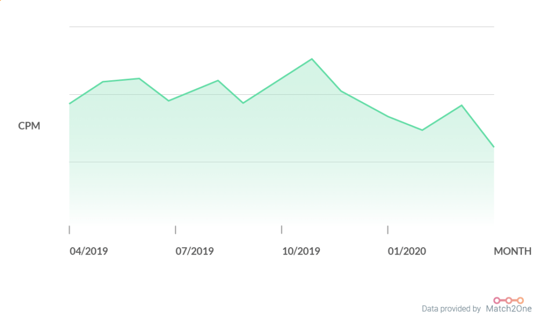Select the 01/2020 date label

406,251
